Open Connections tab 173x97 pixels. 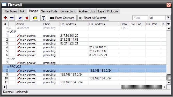point(68,11)
